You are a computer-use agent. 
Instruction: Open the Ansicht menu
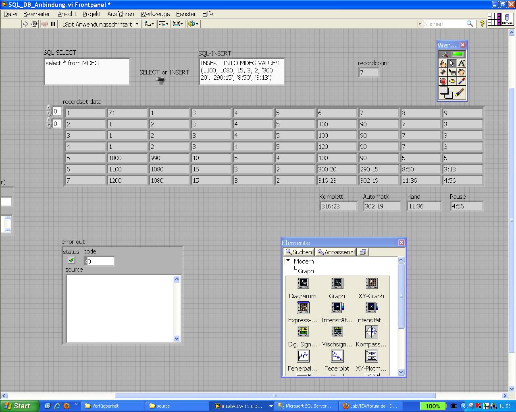[x=67, y=14]
